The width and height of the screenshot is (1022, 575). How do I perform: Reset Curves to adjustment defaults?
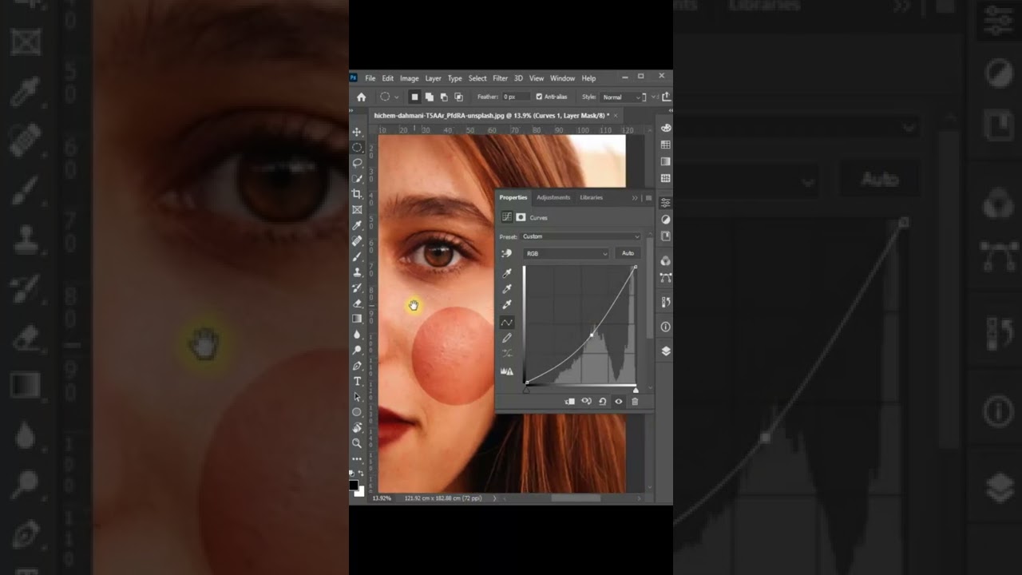(x=602, y=402)
